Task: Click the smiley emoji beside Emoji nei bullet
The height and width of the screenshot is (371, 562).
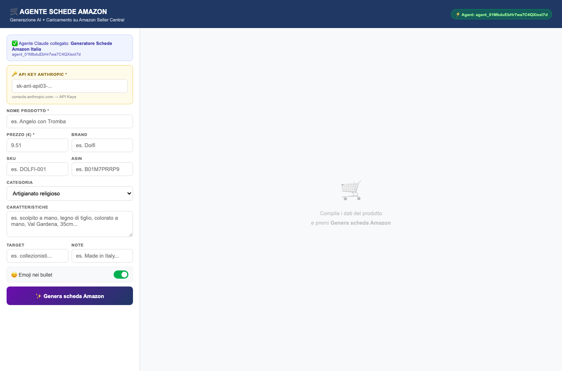Action: pos(14,275)
